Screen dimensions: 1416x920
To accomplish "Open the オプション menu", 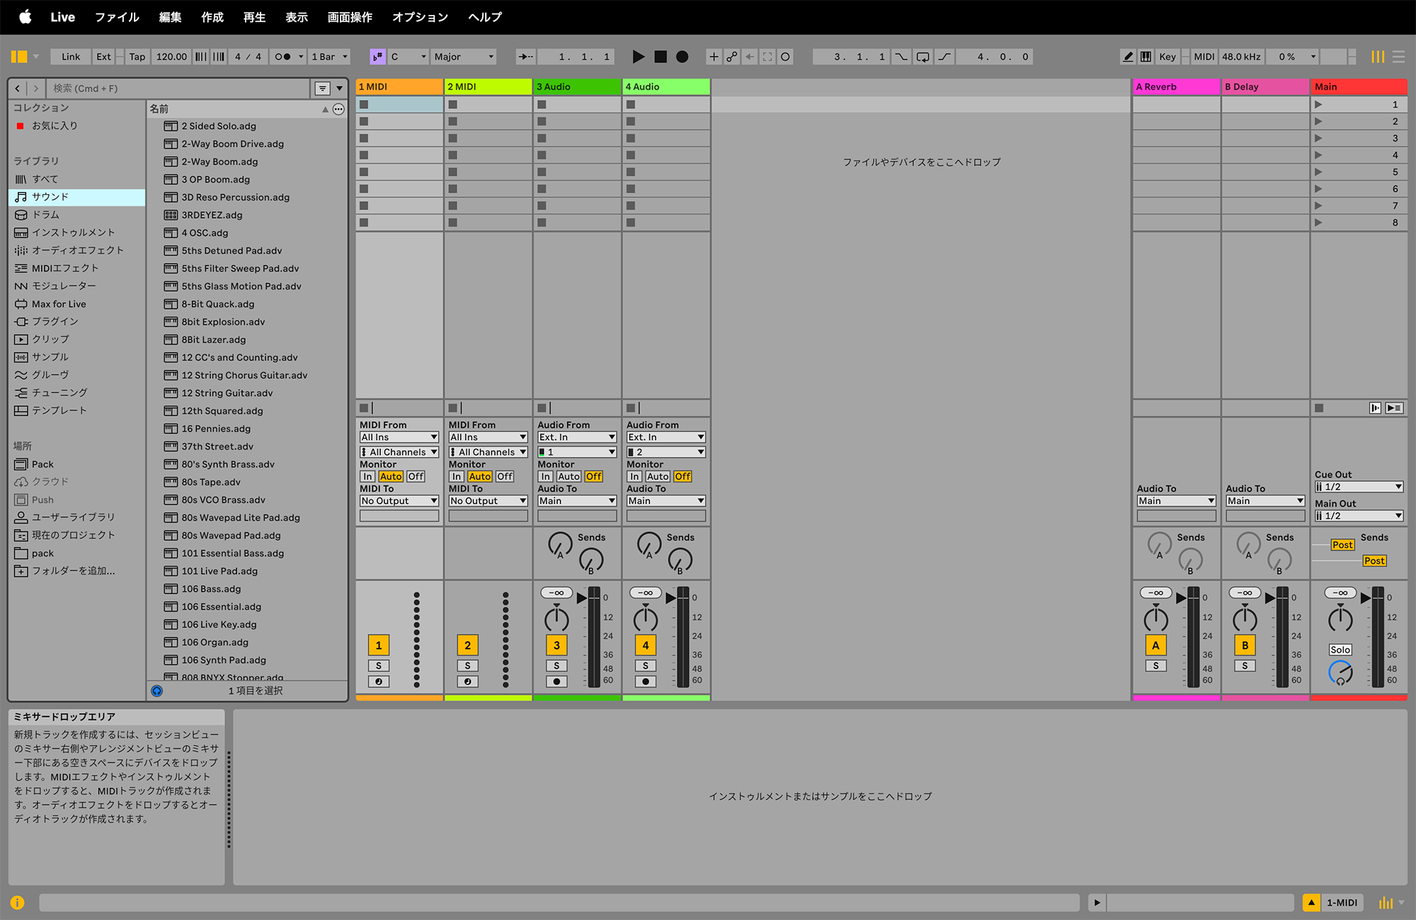I will tap(420, 17).
